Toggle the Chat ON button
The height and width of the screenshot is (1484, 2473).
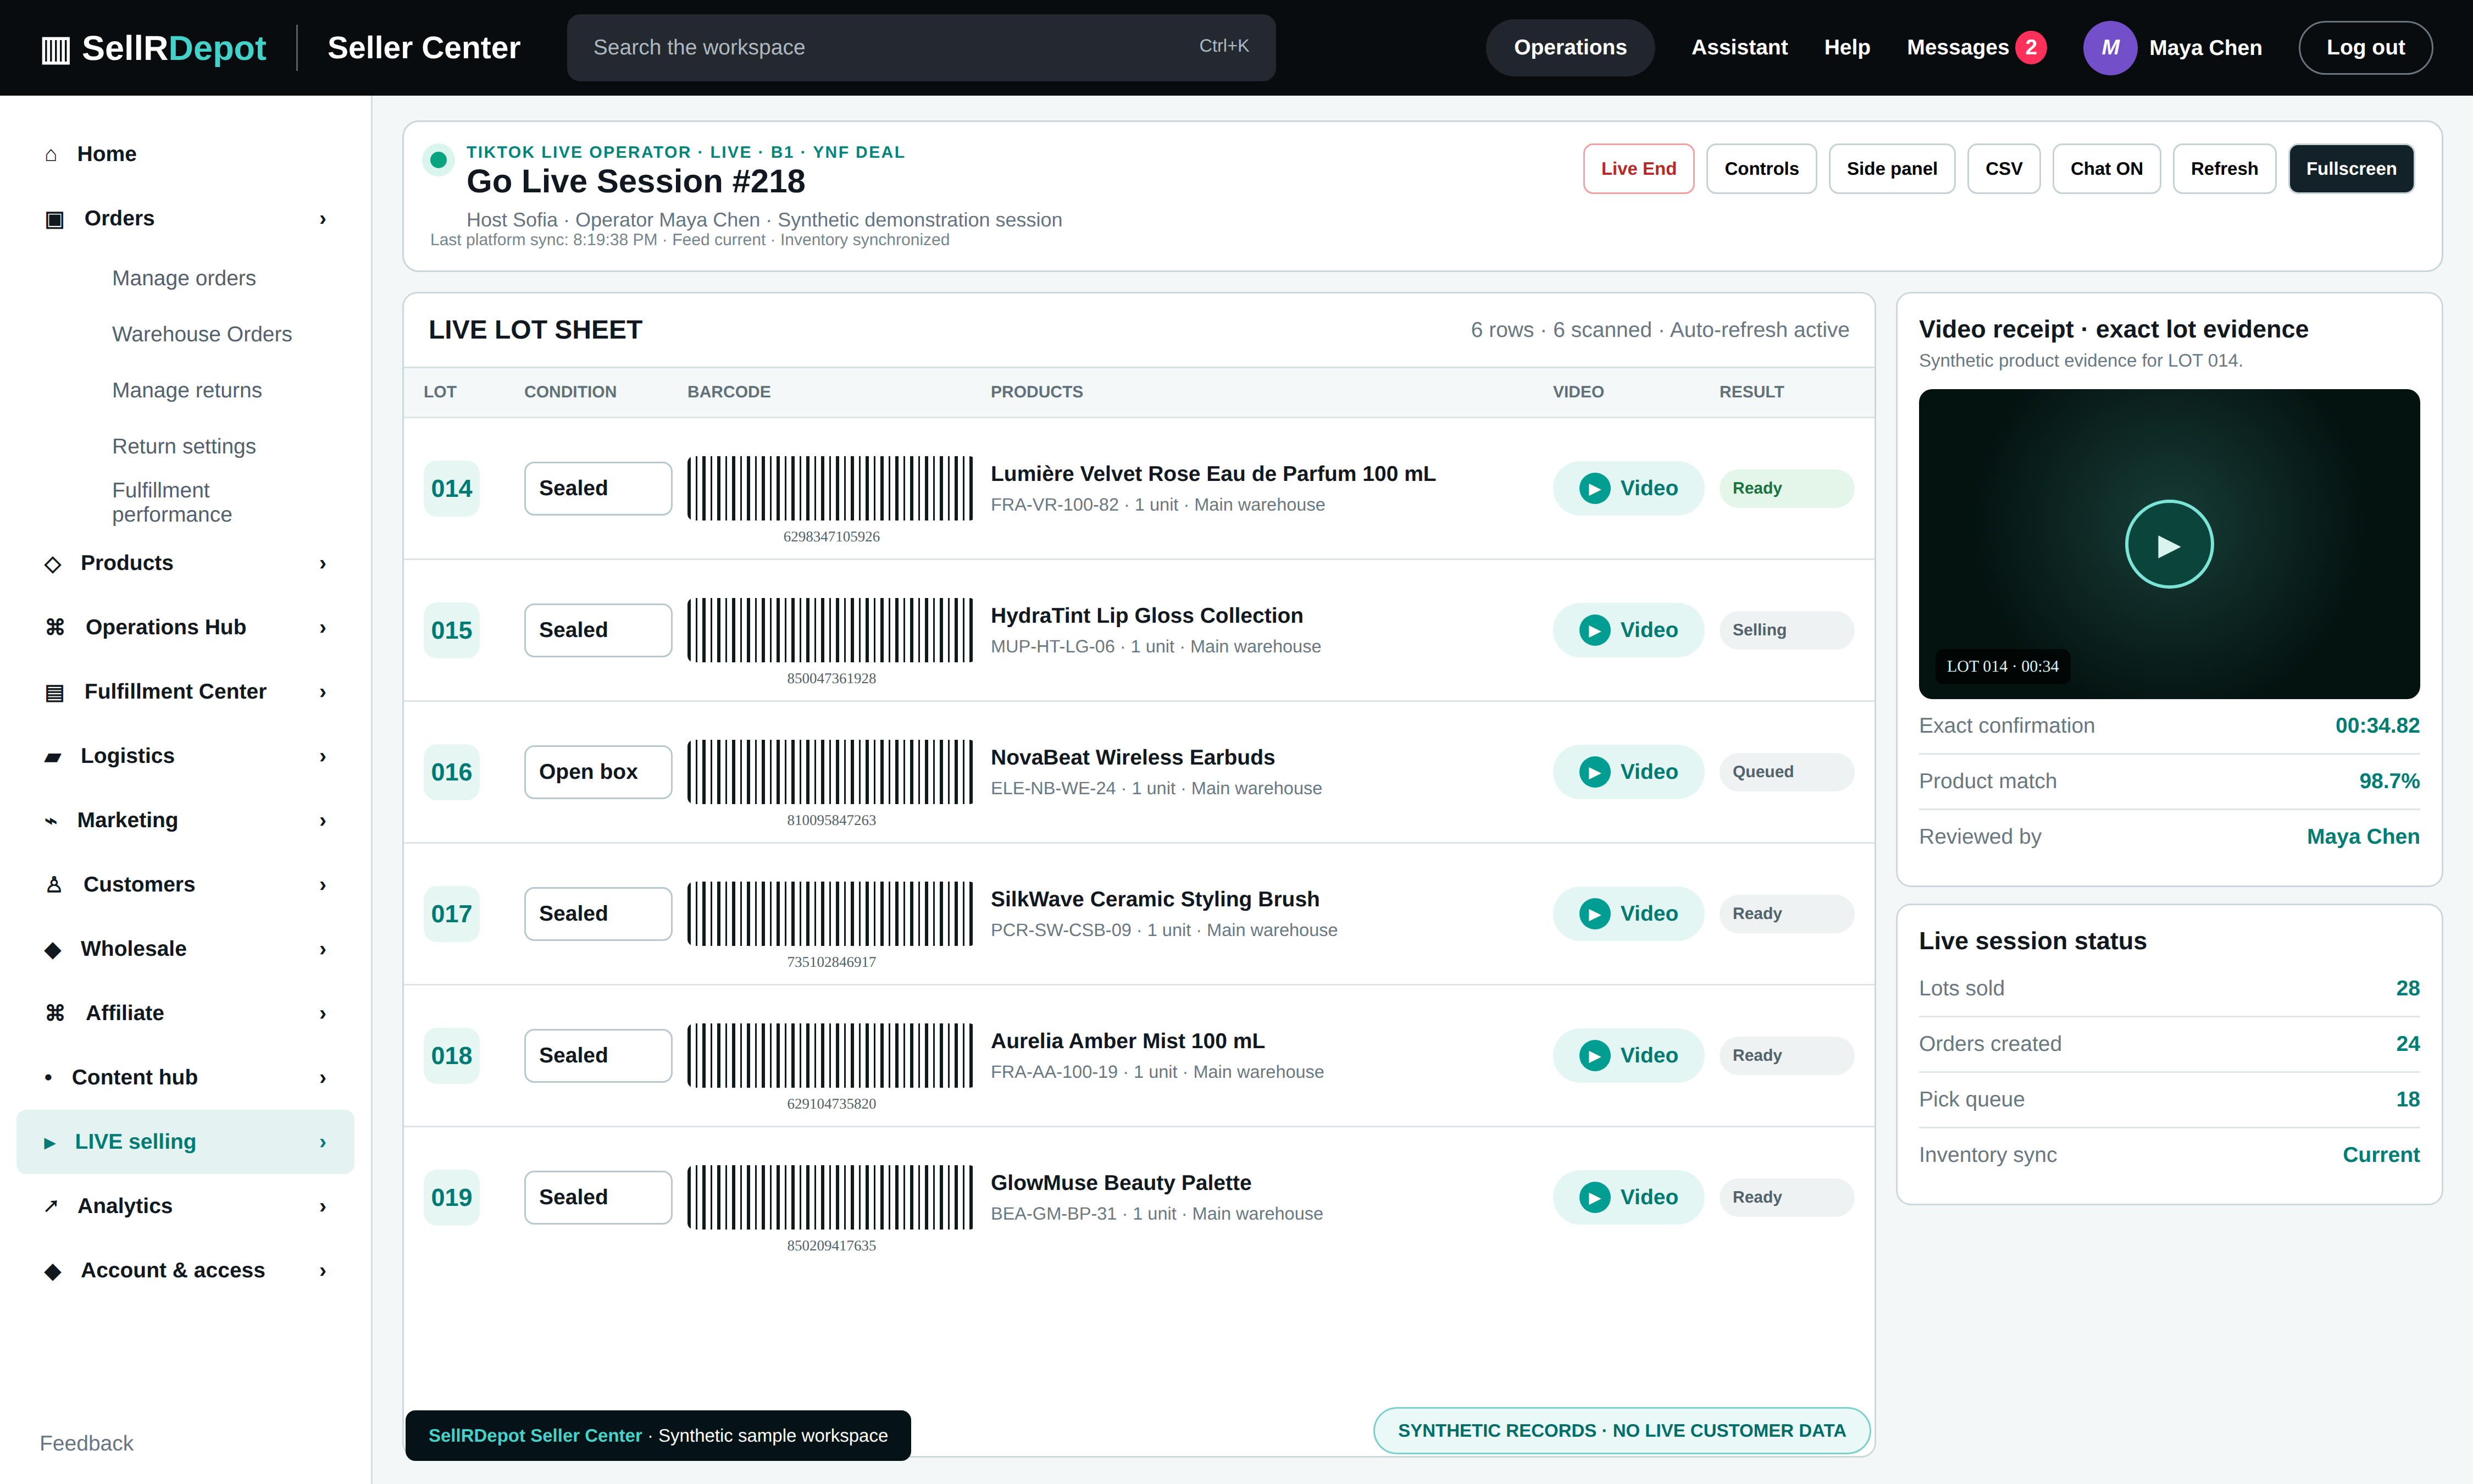[x=2105, y=169]
